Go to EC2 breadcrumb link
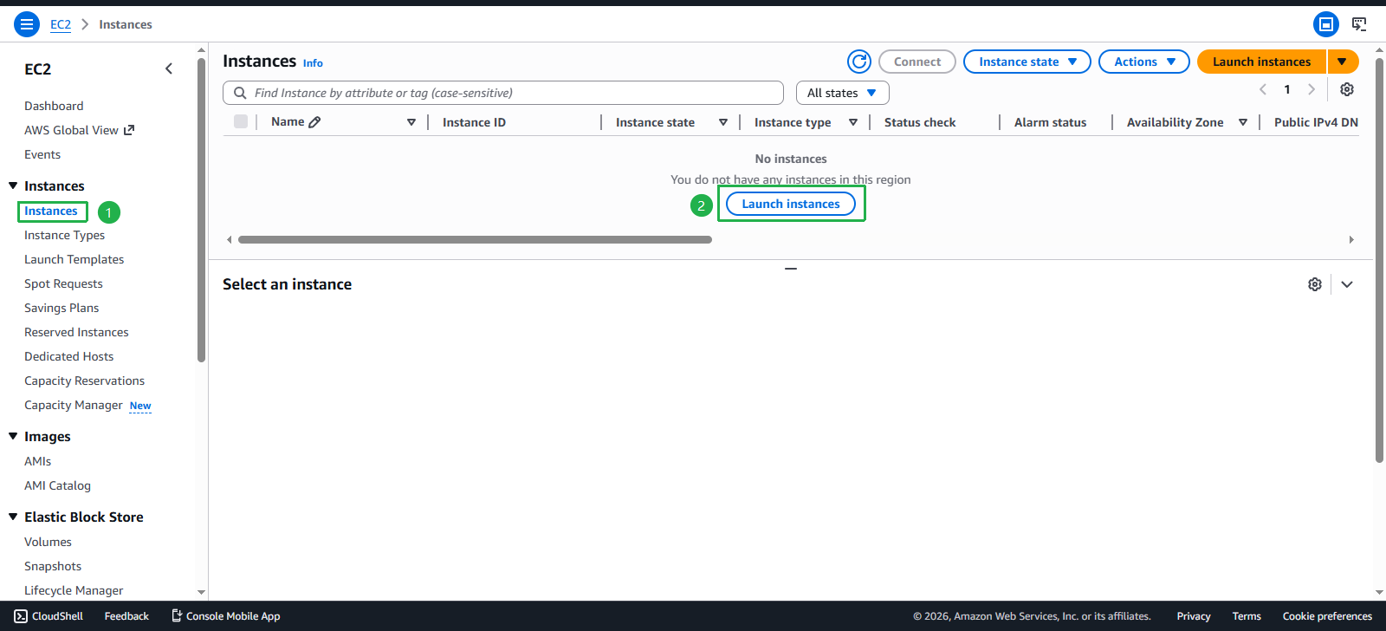 [x=61, y=24]
